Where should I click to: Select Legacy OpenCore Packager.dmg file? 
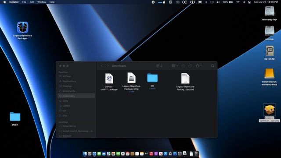pyautogui.click(x=131, y=78)
